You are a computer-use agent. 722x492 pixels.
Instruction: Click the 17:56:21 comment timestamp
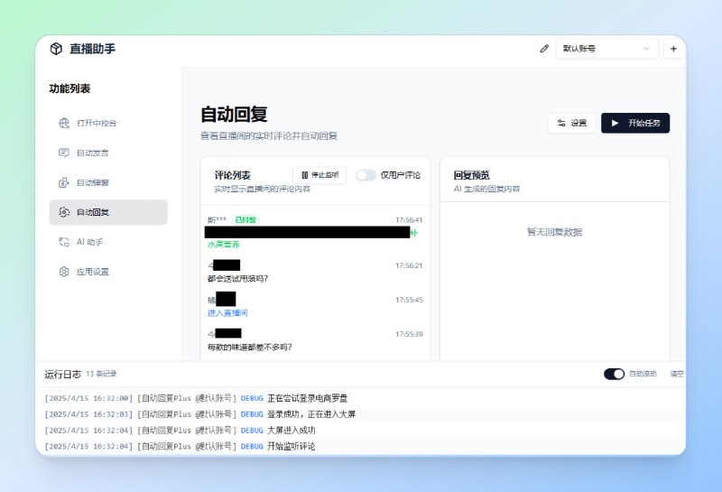tap(409, 265)
